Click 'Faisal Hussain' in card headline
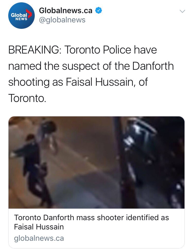This screenshot has height=249, width=193. 39,227
